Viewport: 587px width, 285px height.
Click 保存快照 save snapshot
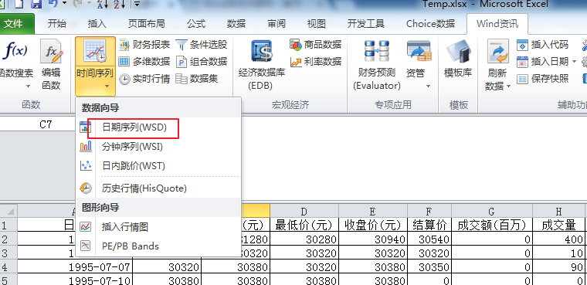coord(543,79)
